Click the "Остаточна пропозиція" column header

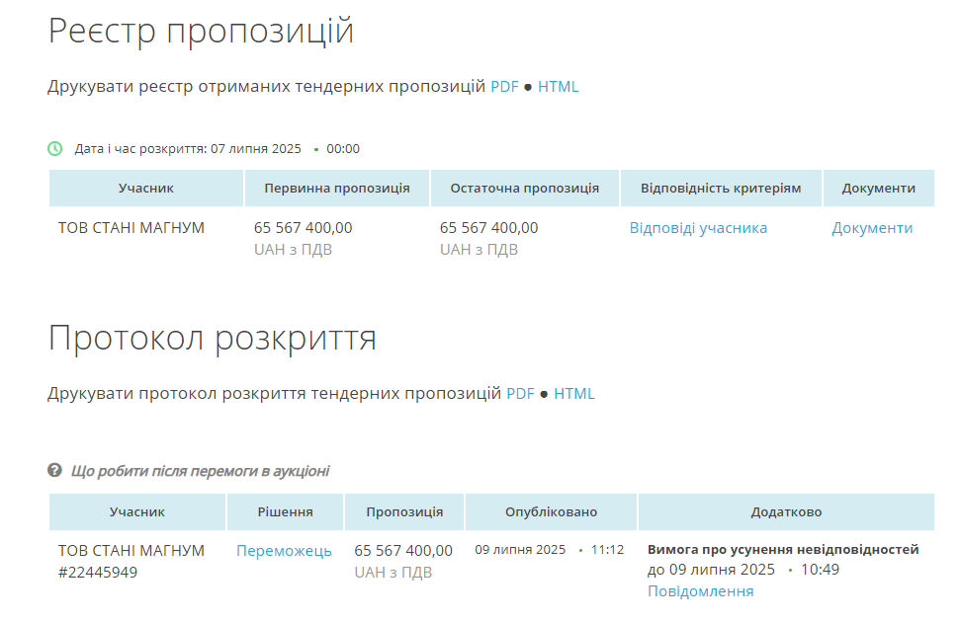(524, 189)
